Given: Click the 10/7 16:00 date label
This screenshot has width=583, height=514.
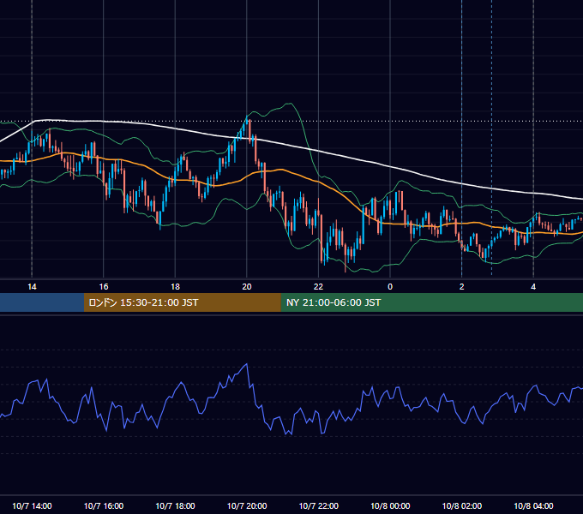Looking at the screenshot, I should (104, 505).
